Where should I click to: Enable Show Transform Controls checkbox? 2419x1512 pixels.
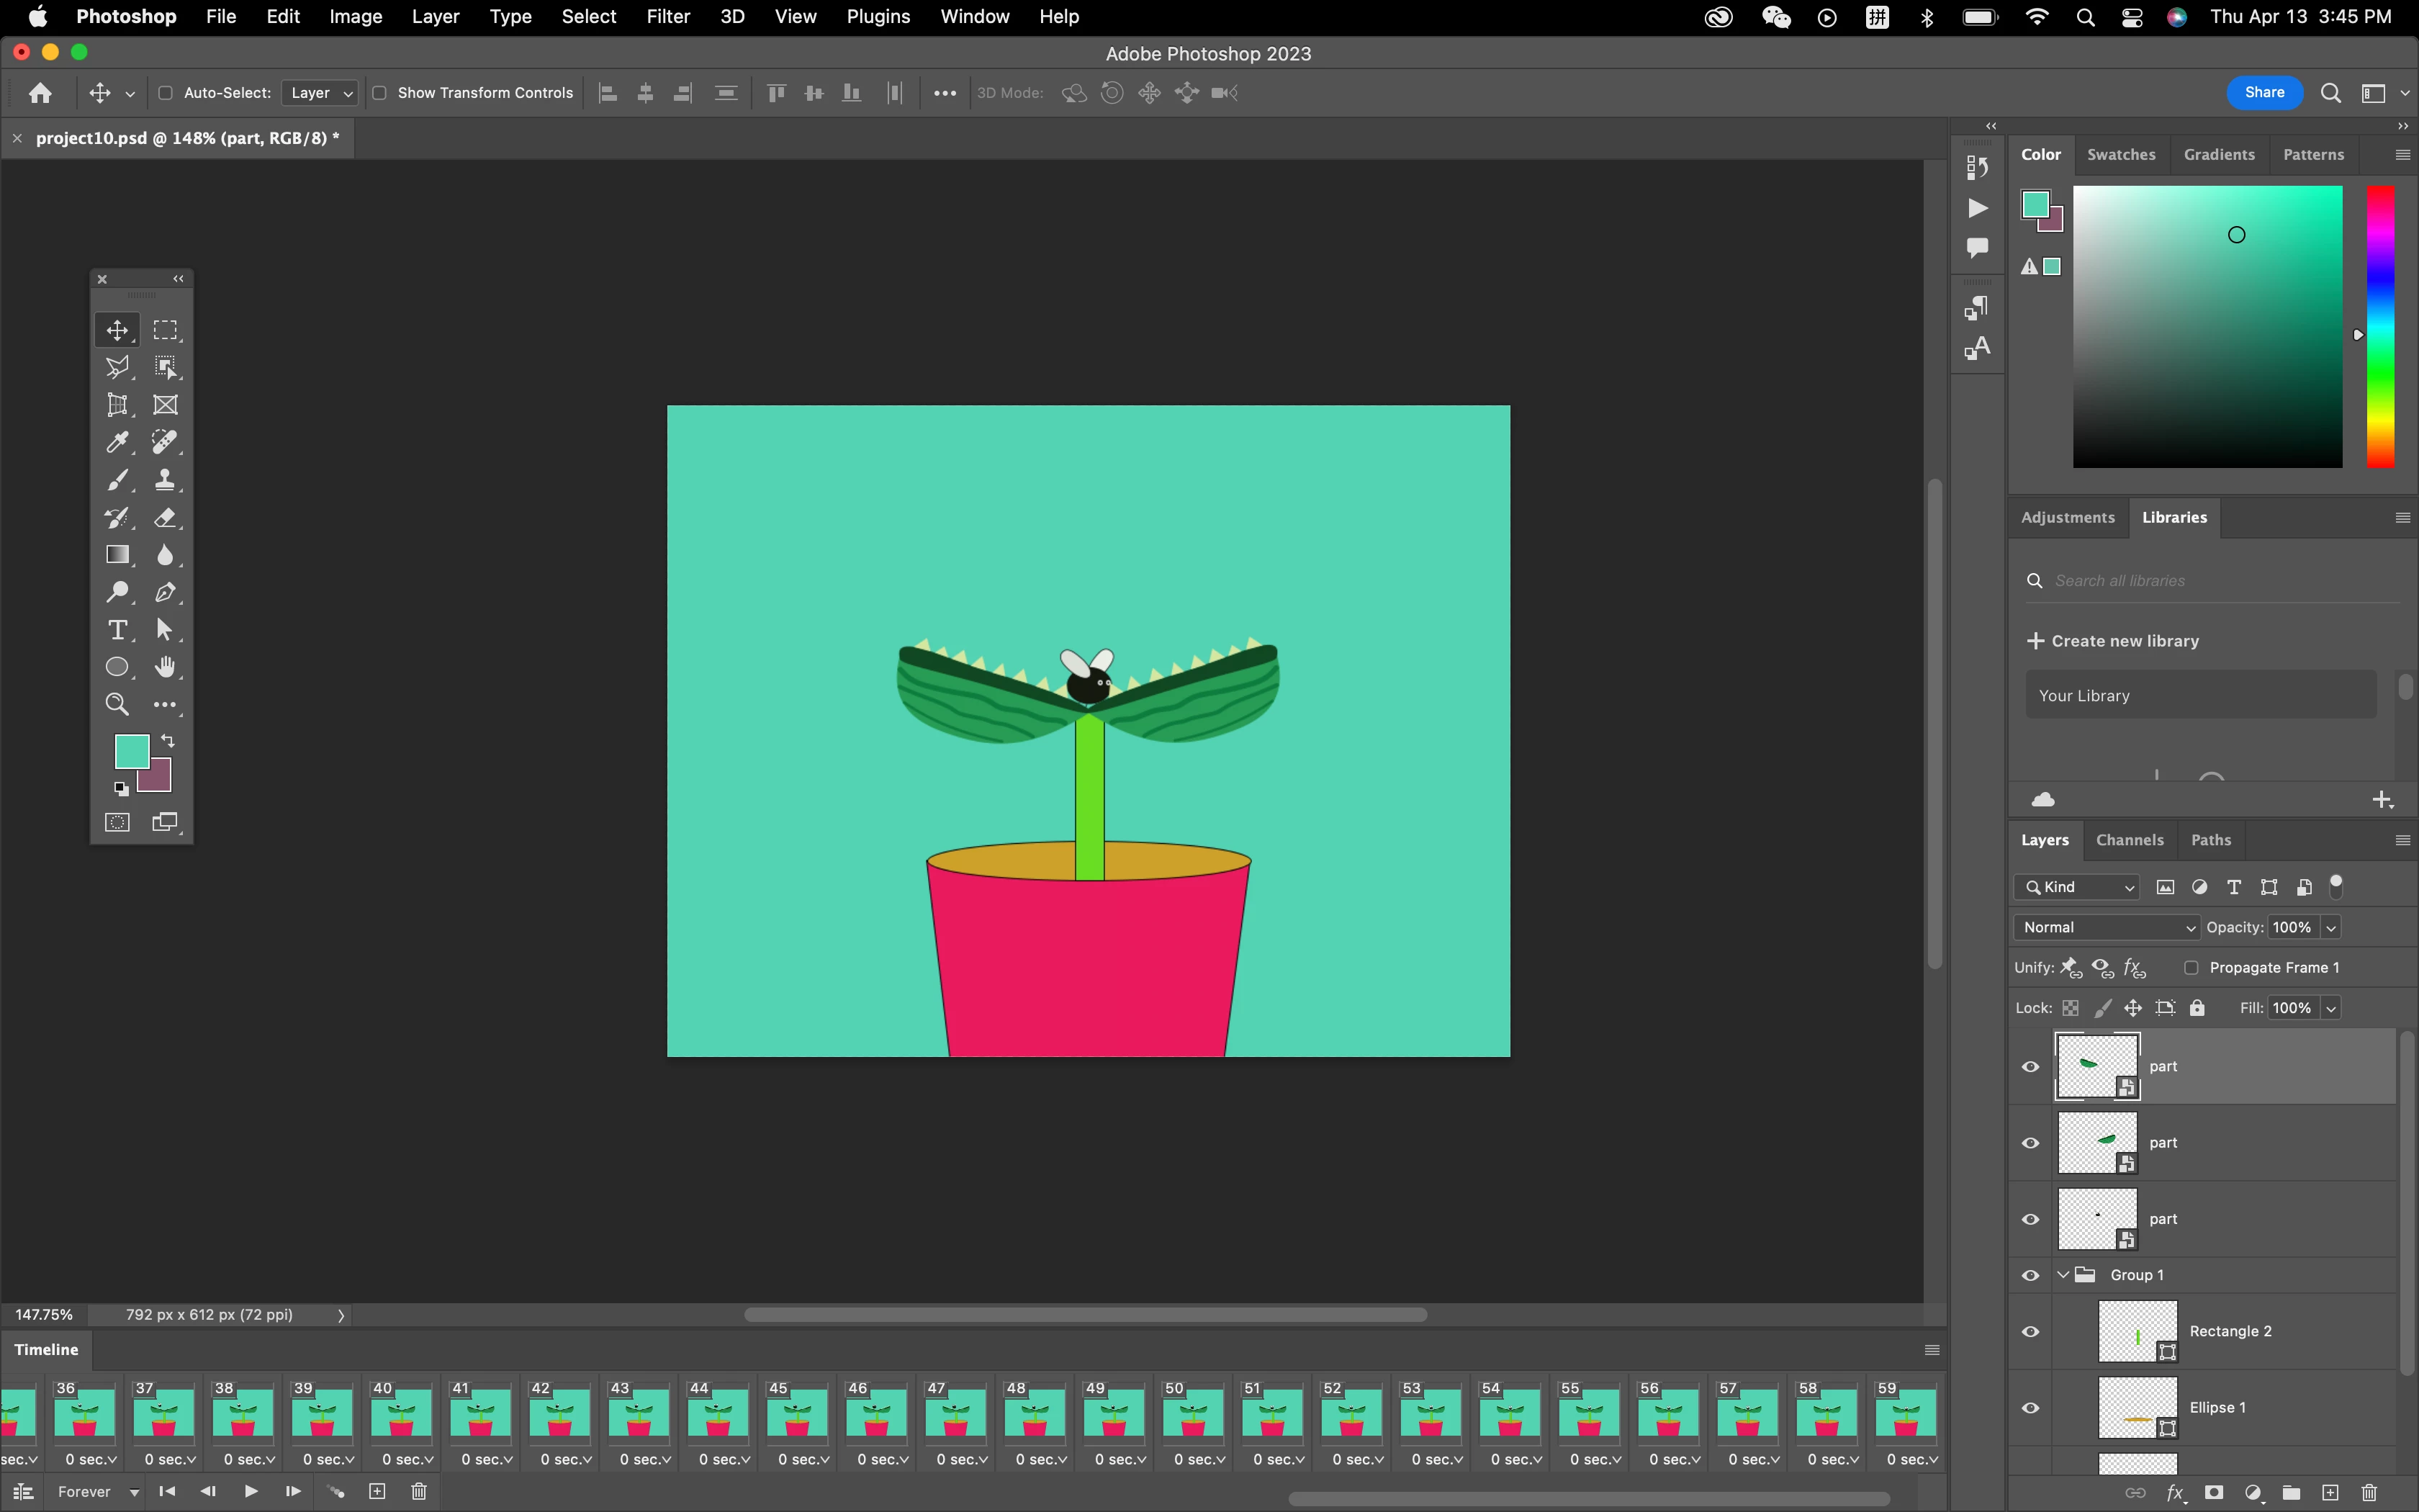(x=380, y=93)
